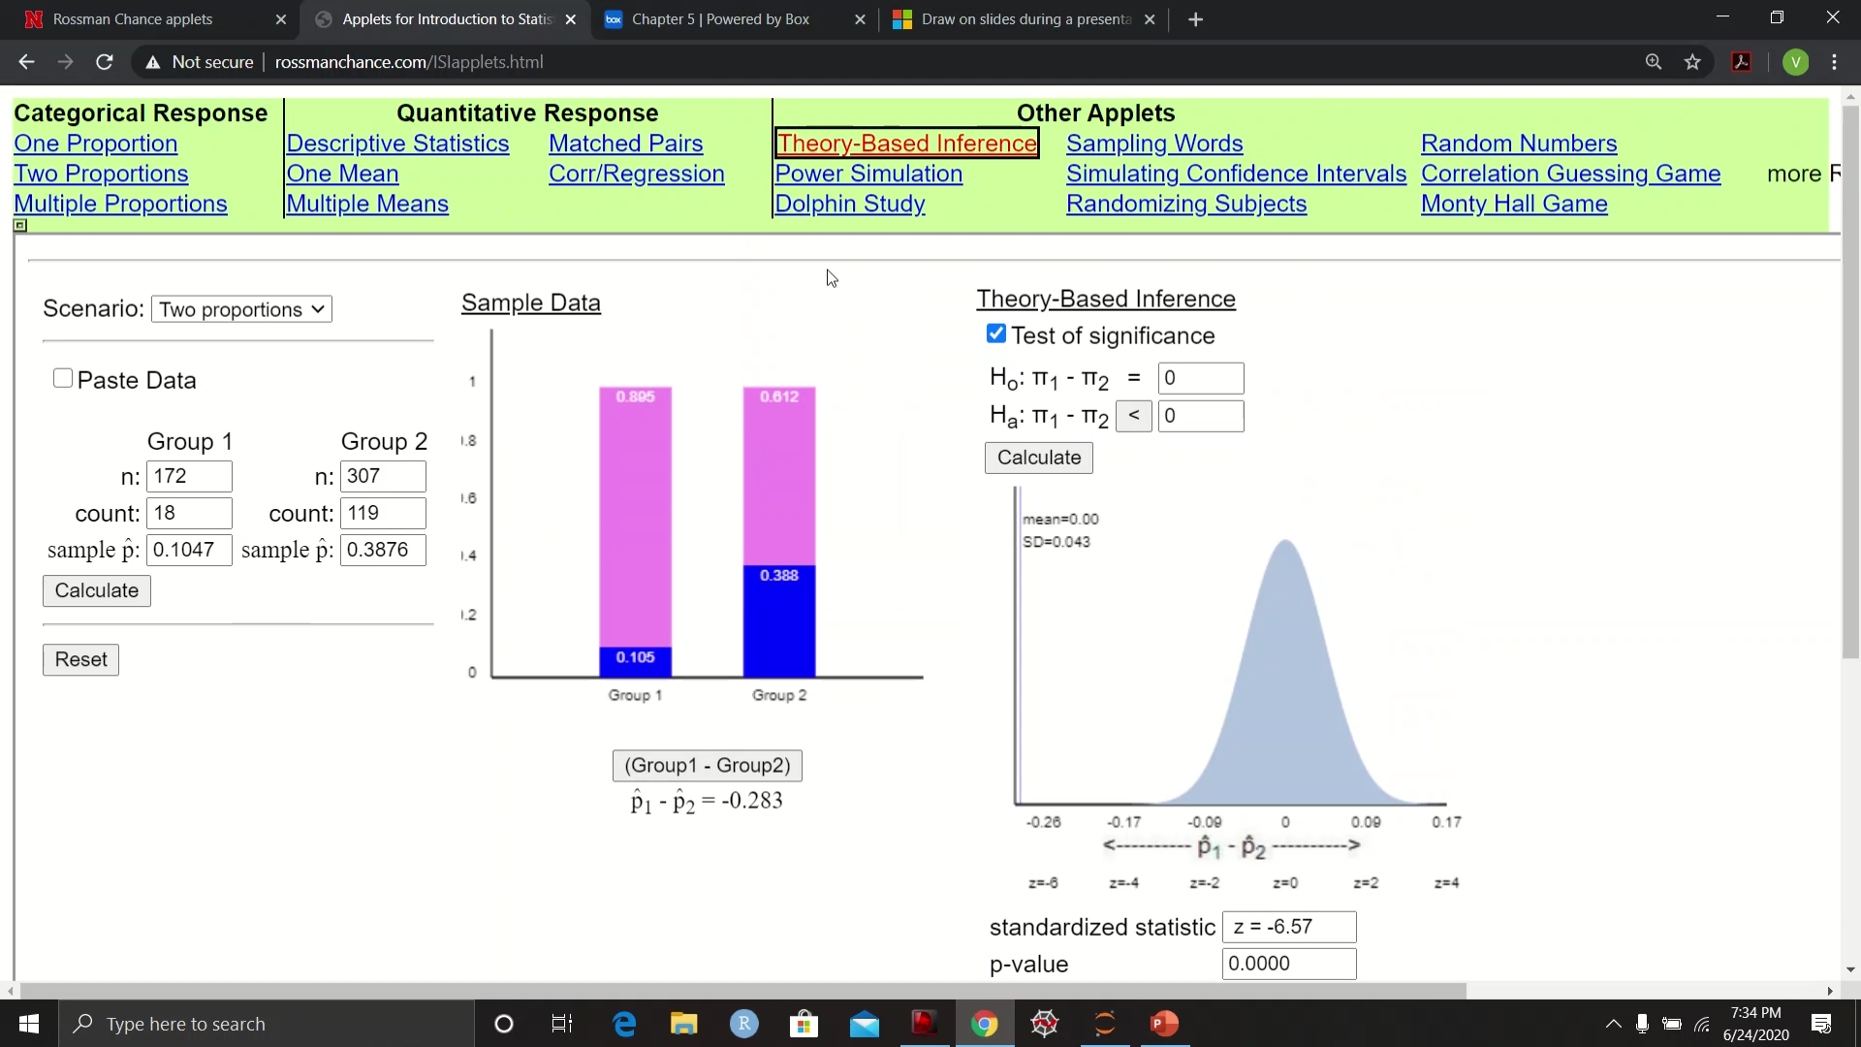The height and width of the screenshot is (1047, 1861).
Task: Change the alternative hypothesis direction button
Action: point(1133,416)
